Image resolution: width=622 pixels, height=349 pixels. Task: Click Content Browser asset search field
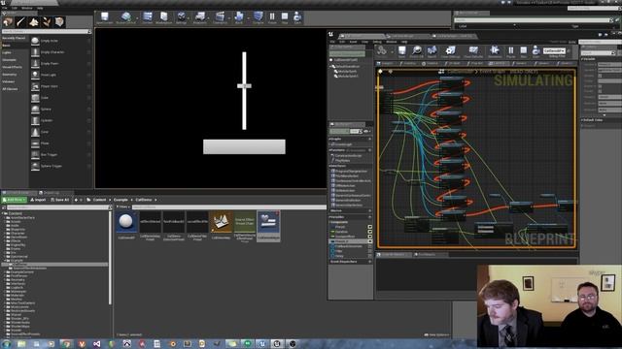click(229, 206)
